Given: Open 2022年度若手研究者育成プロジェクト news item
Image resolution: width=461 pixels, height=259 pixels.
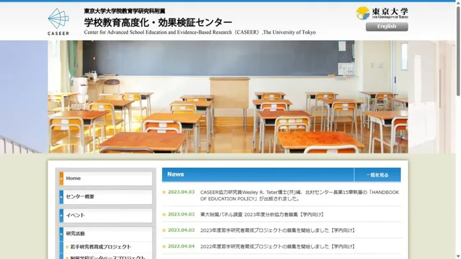Looking at the screenshot, I should 278,247.
